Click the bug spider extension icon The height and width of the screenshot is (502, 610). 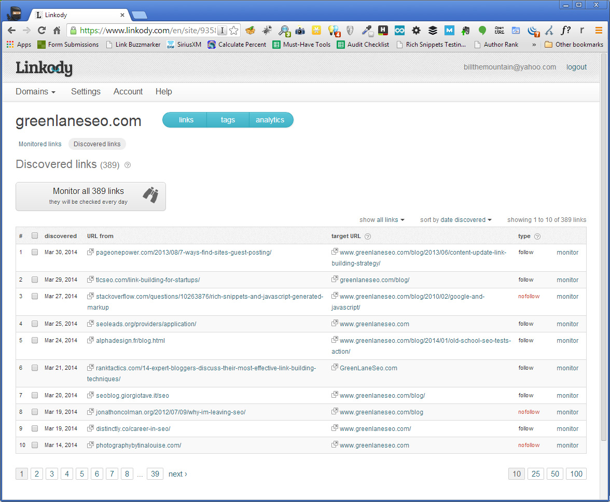click(x=267, y=30)
